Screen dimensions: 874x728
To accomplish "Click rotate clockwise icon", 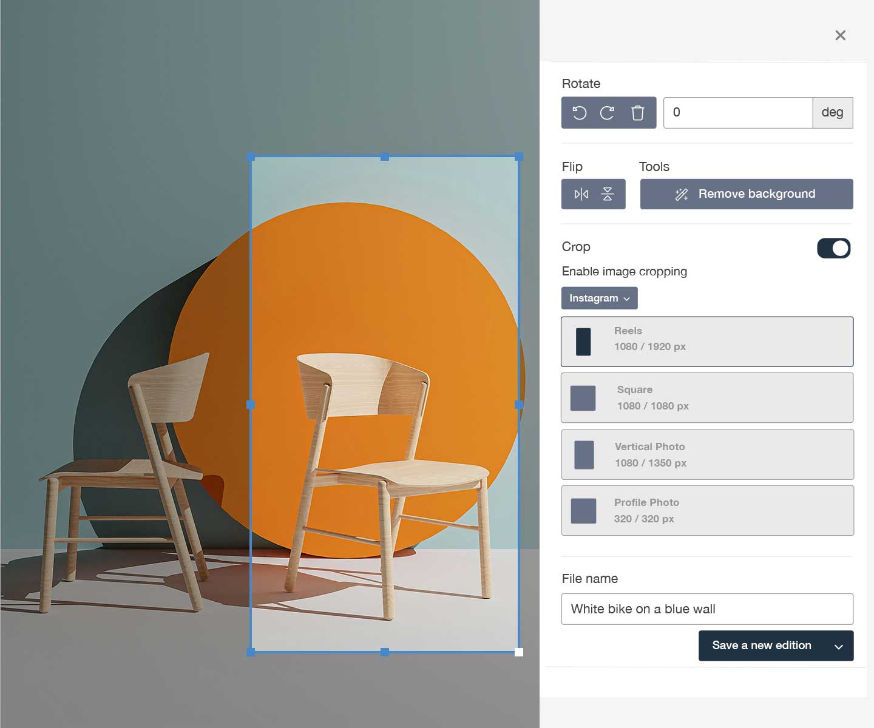I will click(x=607, y=113).
